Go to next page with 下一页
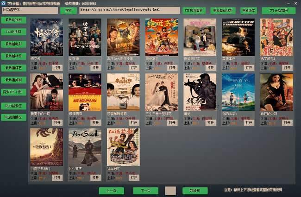 point(146,191)
